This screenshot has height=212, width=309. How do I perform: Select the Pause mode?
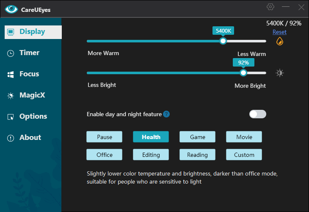(104, 137)
